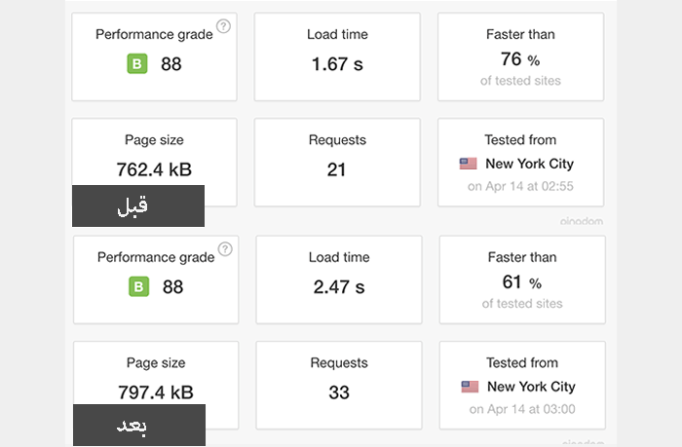
Task: Click the green B grade badge in top panel
Action: [137, 65]
